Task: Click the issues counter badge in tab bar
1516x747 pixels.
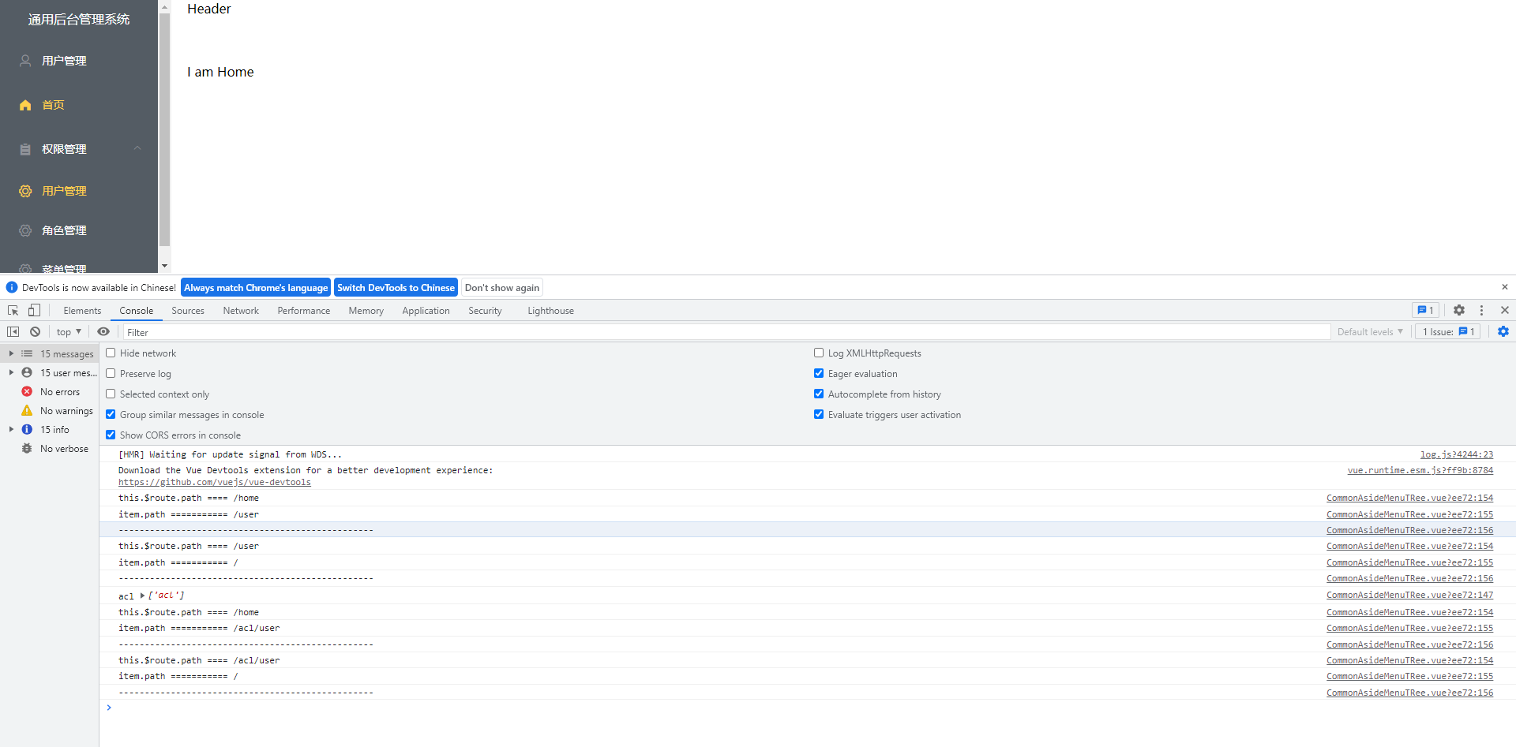Action: tap(1425, 310)
